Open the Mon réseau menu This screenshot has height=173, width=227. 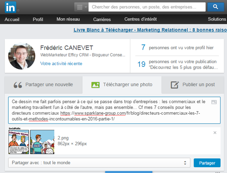pyautogui.click(x=68, y=19)
